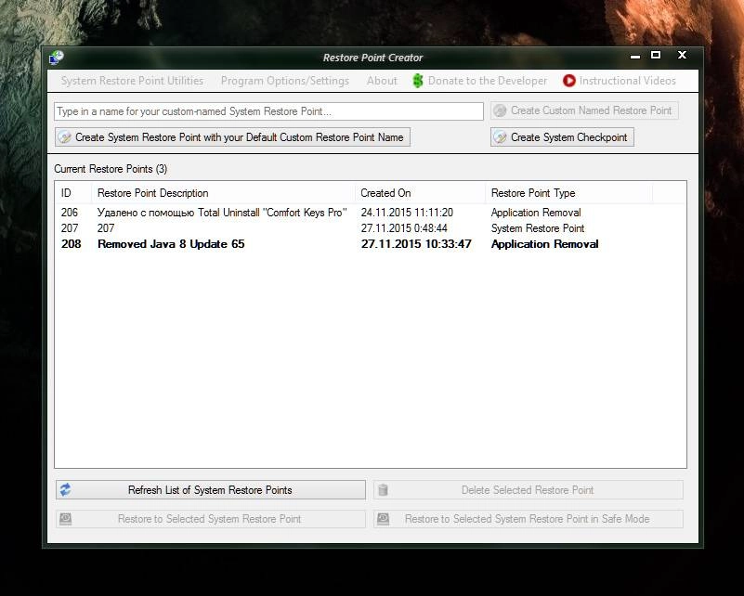
Task: Select restore point row ID 207 in ID column
Action: point(70,228)
